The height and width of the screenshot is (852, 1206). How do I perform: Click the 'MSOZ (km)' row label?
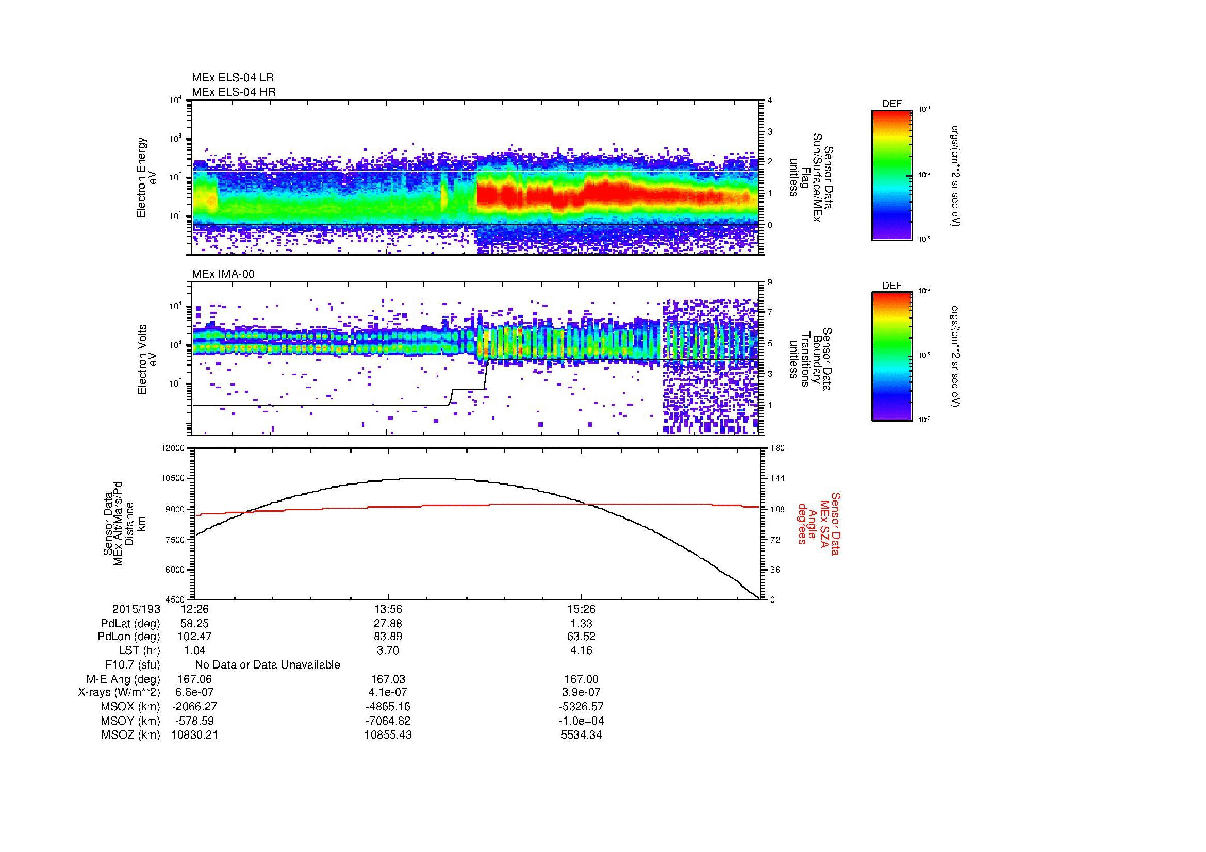(130, 735)
